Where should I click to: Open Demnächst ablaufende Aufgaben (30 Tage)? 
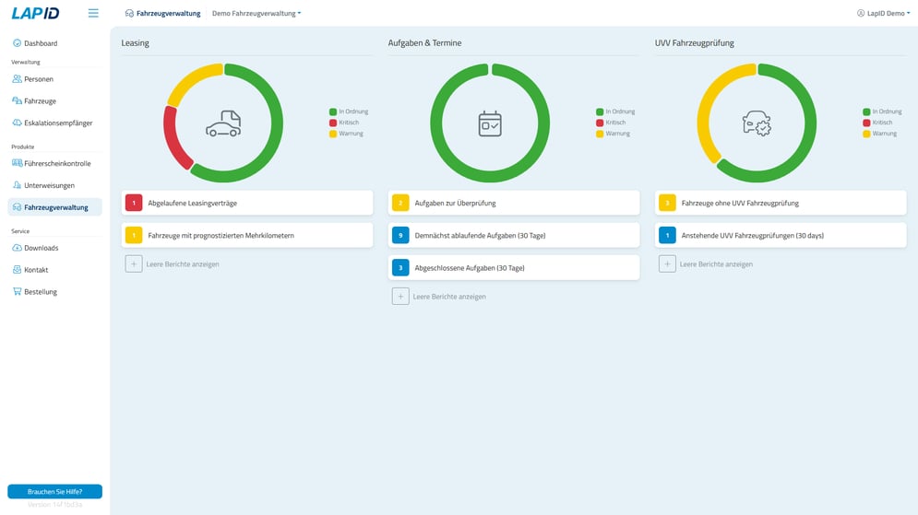click(514, 235)
